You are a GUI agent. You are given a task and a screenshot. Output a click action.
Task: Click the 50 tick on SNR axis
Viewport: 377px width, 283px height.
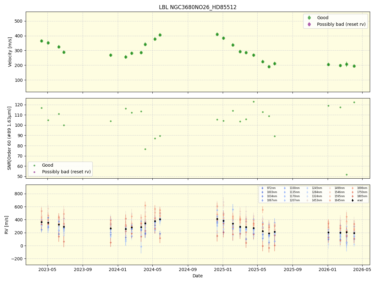point(21,176)
